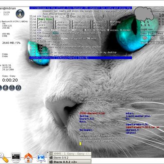Image resolution: width=164 pixels, height=164 pixels.
Task: Click the 'an@Adrian' user host title
Action: pos(8,8)
